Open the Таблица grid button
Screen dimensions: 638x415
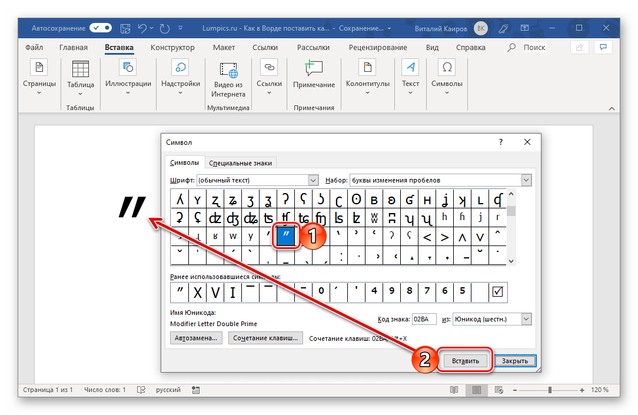81,78
